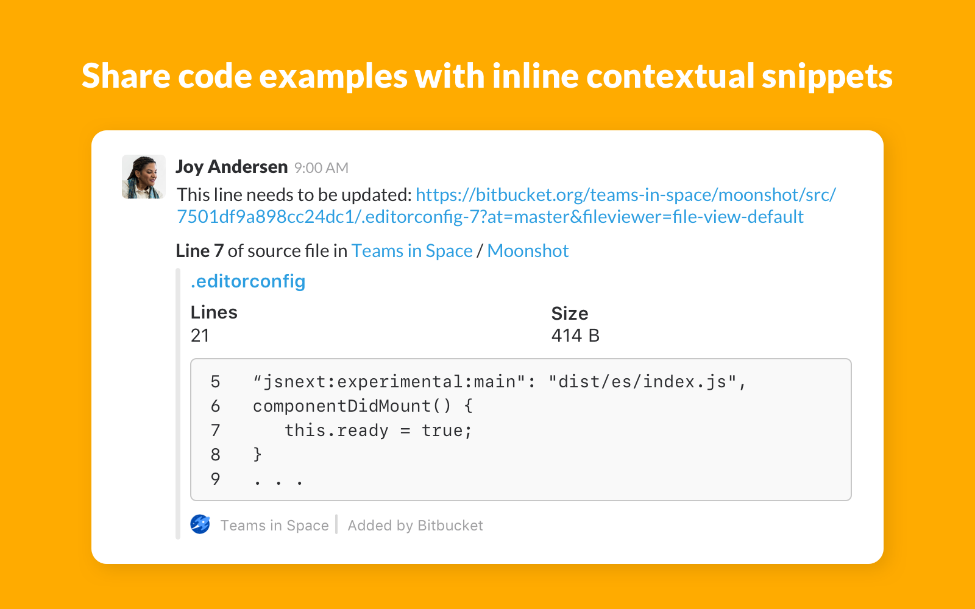Open the Moonshot repository link
Screen dimensions: 975x609
pyautogui.click(x=528, y=251)
